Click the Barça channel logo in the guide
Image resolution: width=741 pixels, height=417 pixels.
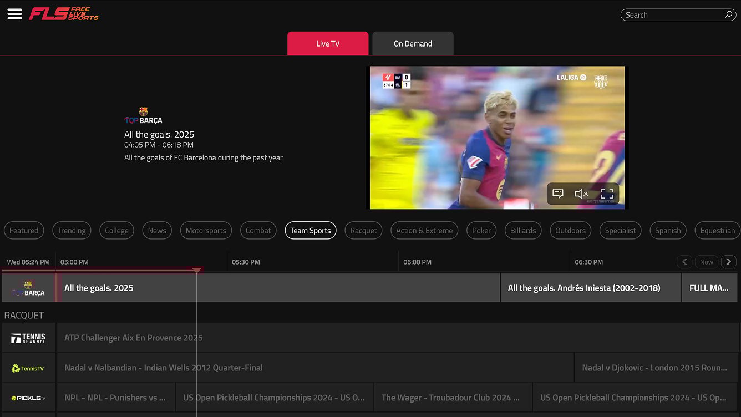28,287
